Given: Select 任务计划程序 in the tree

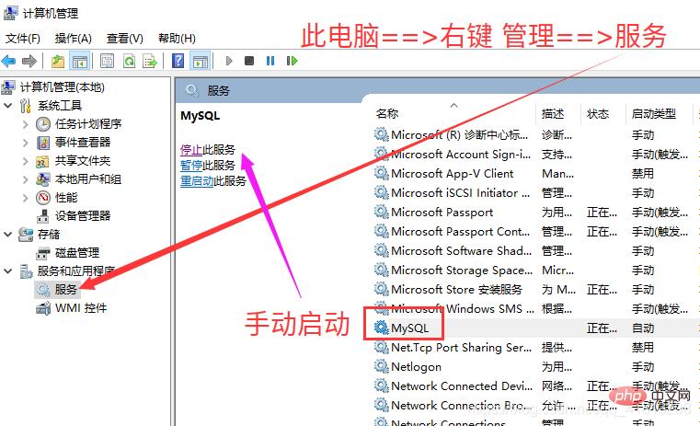Looking at the screenshot, I should point(88,124).
